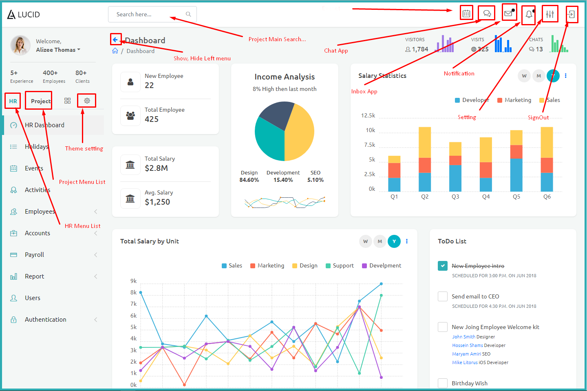Click the sign out icon
Screen dimensions: 587x391
pos(571,14)
